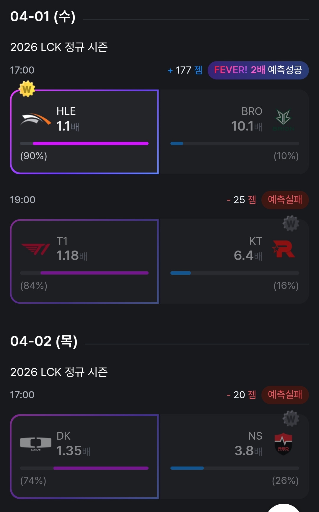Click the gray W badge on NS card
Image resolution: width=319 pixels, height=512 pixels.
point(291,419)
